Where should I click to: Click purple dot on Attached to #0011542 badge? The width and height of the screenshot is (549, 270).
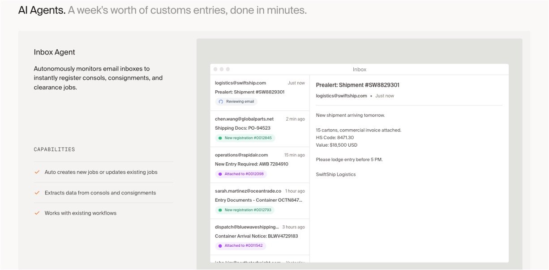pyautogui.click(x=220, y=246)
